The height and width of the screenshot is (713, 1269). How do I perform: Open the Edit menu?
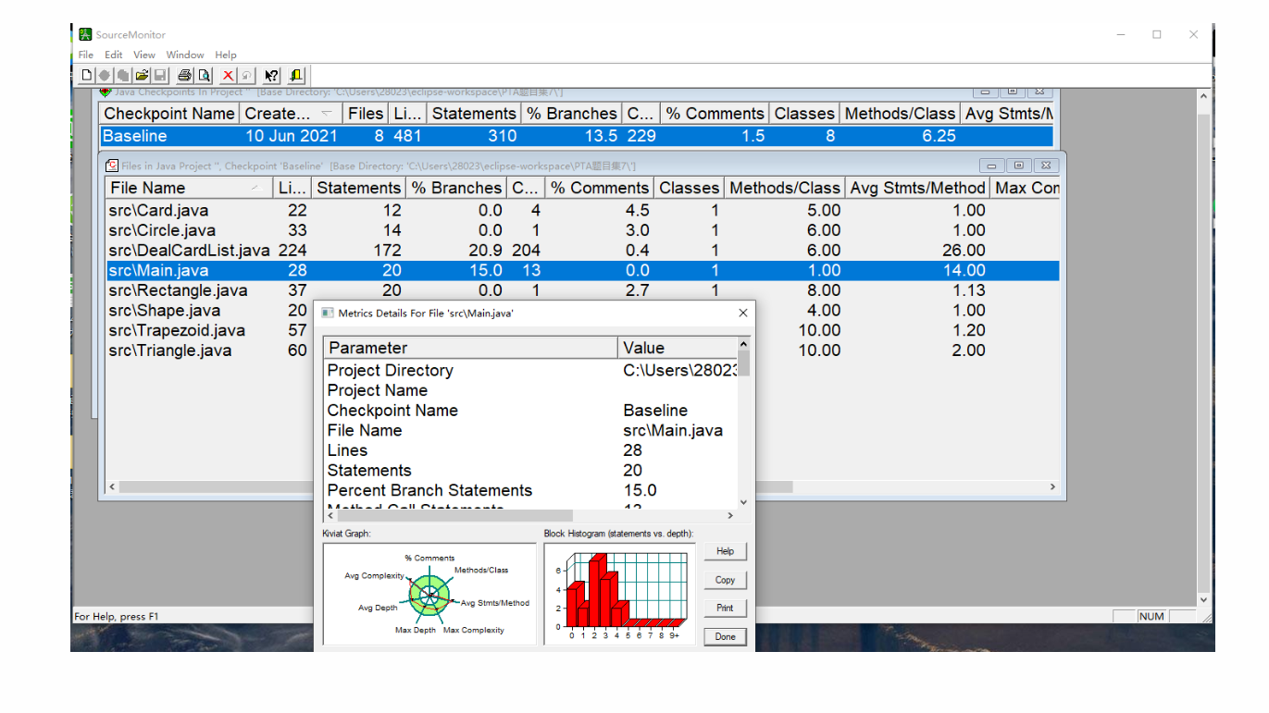pyautogui.click(x=114, y=55)
